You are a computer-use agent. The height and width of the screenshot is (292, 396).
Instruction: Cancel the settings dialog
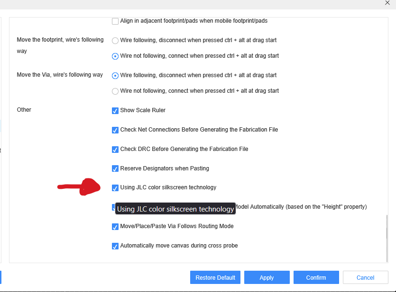click(365, 278)
